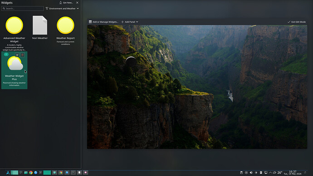Switch to pink circle app task in taskbar

(85, 172)
